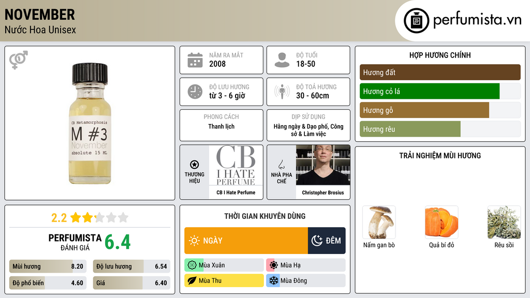Image resolution: width=530 pixels, height=298 pixels.
Task: Click the clock icon for Độ lưu hương
Action: click(195, 92)
